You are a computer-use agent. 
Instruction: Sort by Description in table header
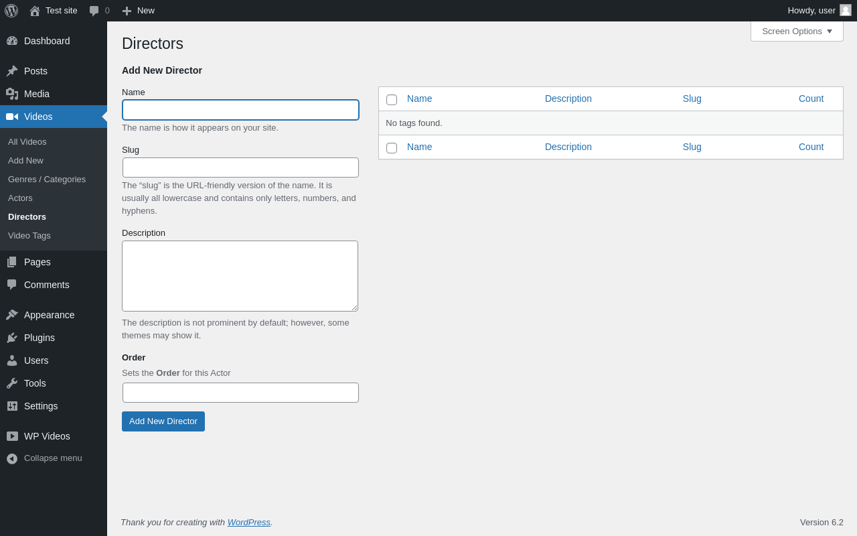point(568,98)
